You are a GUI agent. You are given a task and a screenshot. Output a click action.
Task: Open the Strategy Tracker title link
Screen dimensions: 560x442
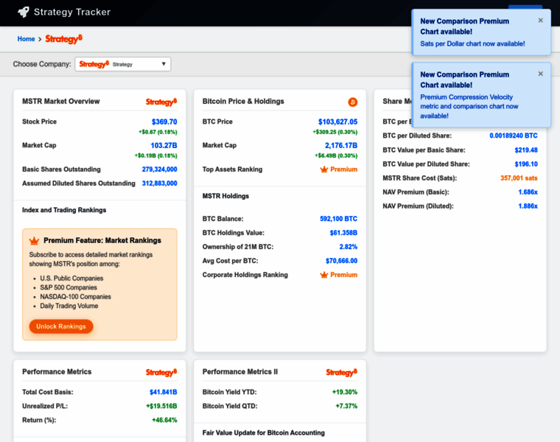tap(72, 12)
